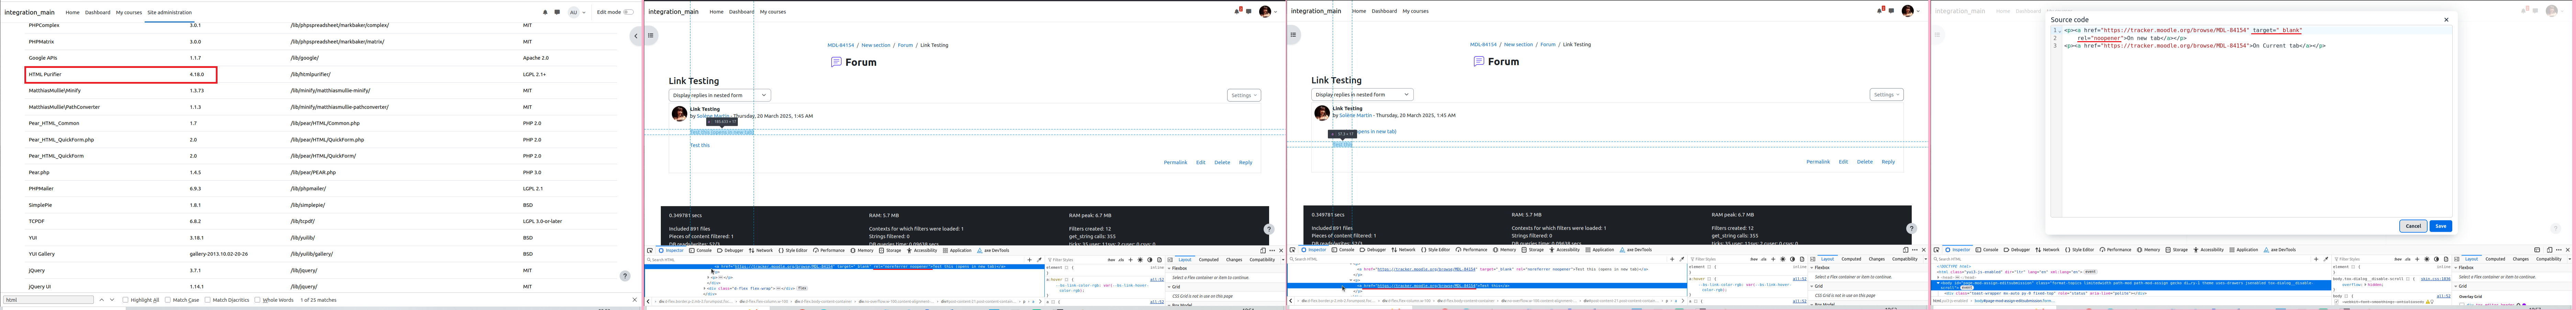Open messaging drawer icon in the libraries window
The width and height of the screenshot is (2576, 310).
click(557, 12)
